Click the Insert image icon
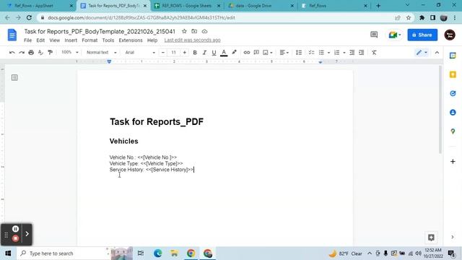 [x=266, y=53]
